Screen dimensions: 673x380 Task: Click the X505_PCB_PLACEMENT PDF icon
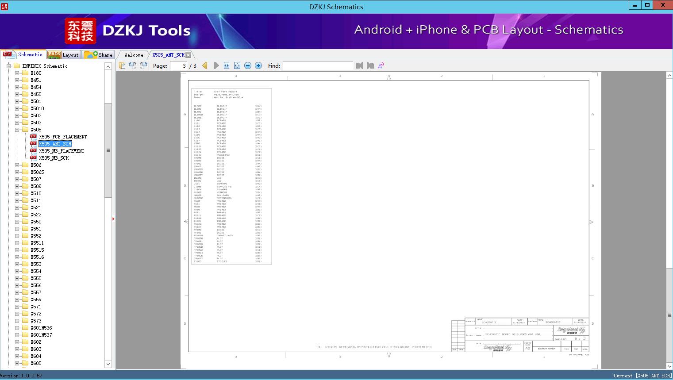pyautogui.click(x=33, y=137)
